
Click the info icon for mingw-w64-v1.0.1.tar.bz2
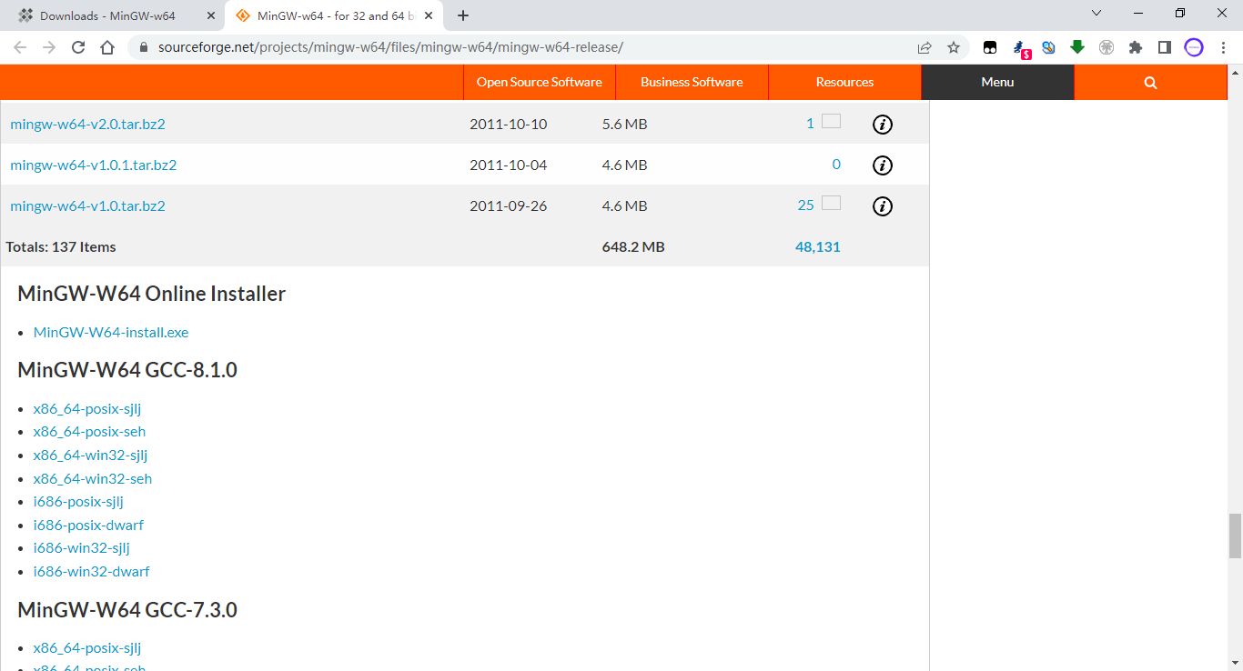(882, 165)
